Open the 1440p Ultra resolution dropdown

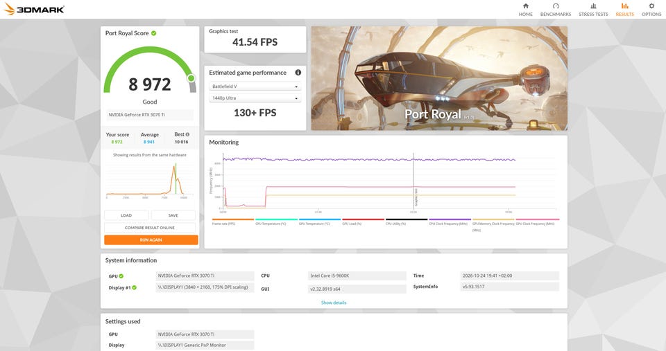click(x=255, y=98)
